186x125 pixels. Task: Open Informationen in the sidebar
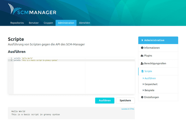click(x=158, y=48)
